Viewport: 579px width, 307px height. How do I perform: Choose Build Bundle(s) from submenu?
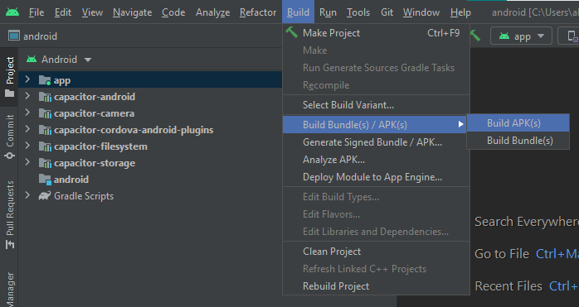[518, 141]
